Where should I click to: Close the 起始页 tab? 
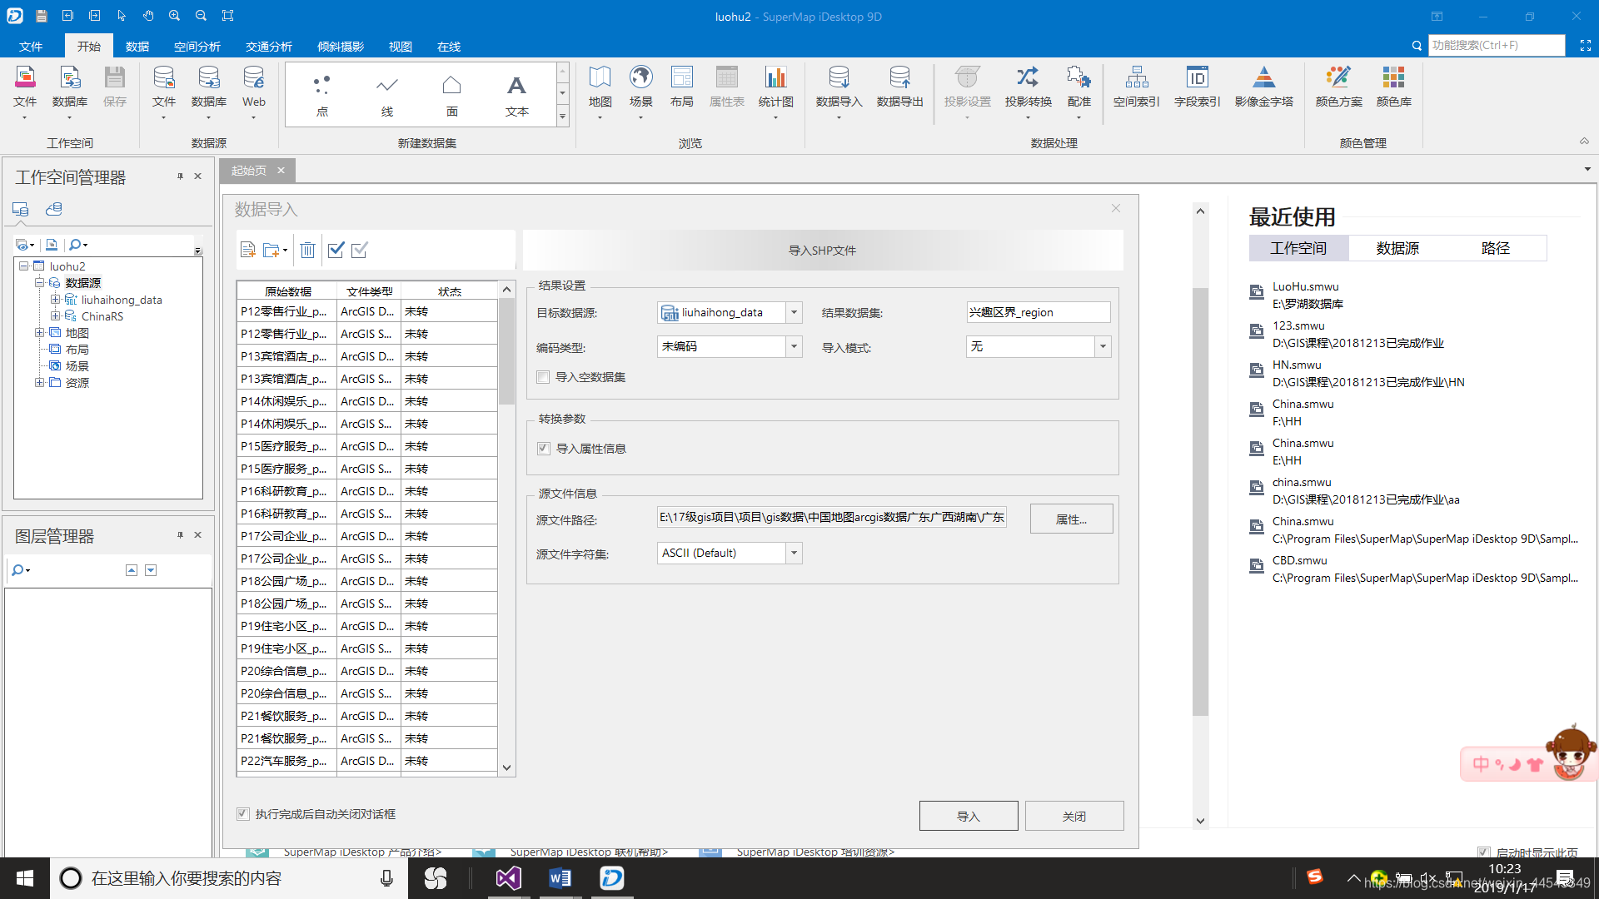[x=281, y=171]
